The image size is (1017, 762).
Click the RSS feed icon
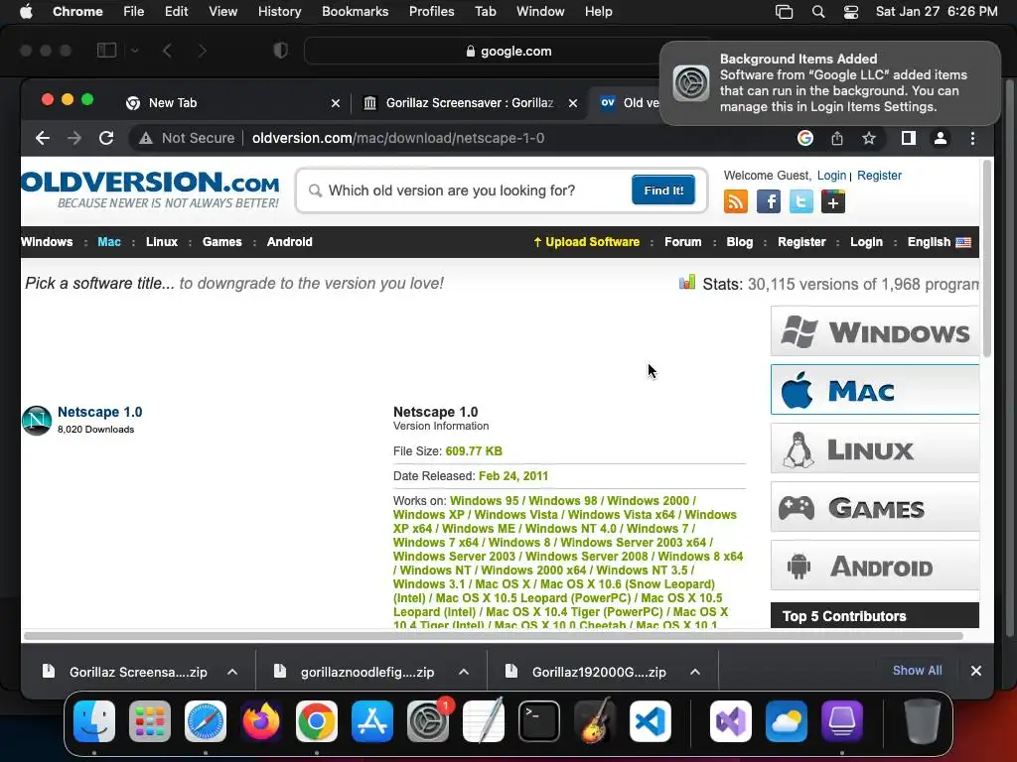click(x=736, y=202)
